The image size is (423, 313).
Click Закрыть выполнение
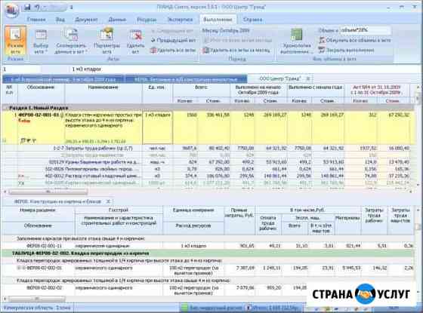point(347,50)
